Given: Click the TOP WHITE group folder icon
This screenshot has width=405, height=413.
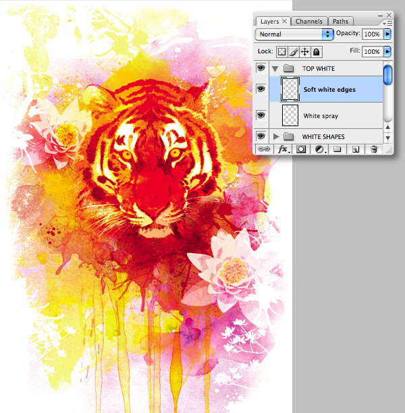Looking at the screenshot, I should click(288, 68).
